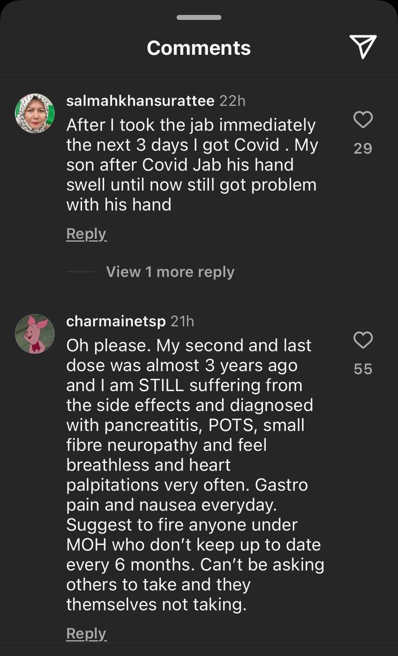The image size is (398, 656).
Task: Tap the 22h timestamp
Action: point(233,101)
